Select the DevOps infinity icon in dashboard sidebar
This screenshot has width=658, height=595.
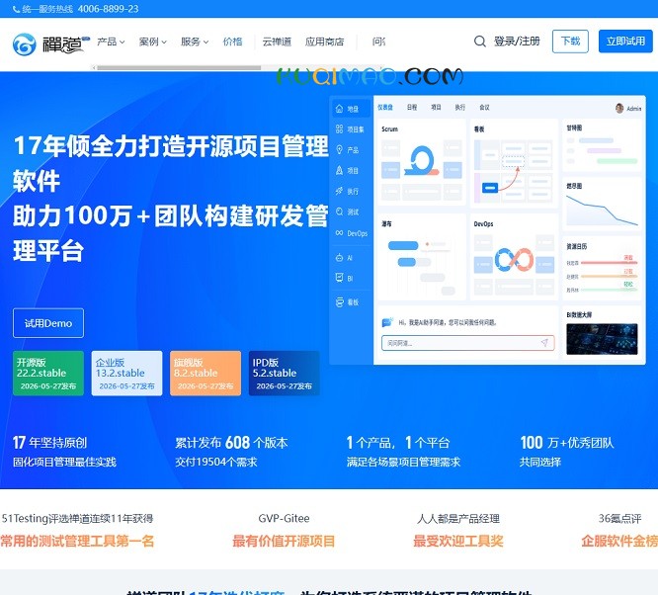click(340, 232)
